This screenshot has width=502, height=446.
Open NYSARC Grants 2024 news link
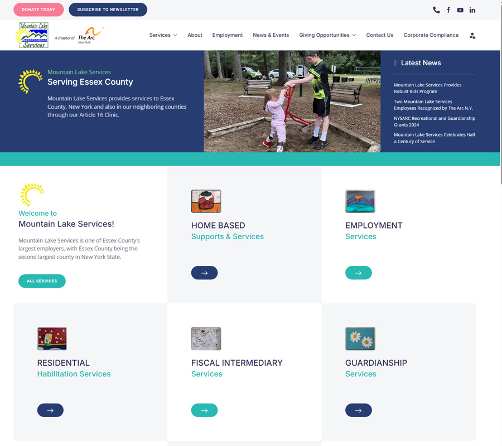[x=435, y=122]
